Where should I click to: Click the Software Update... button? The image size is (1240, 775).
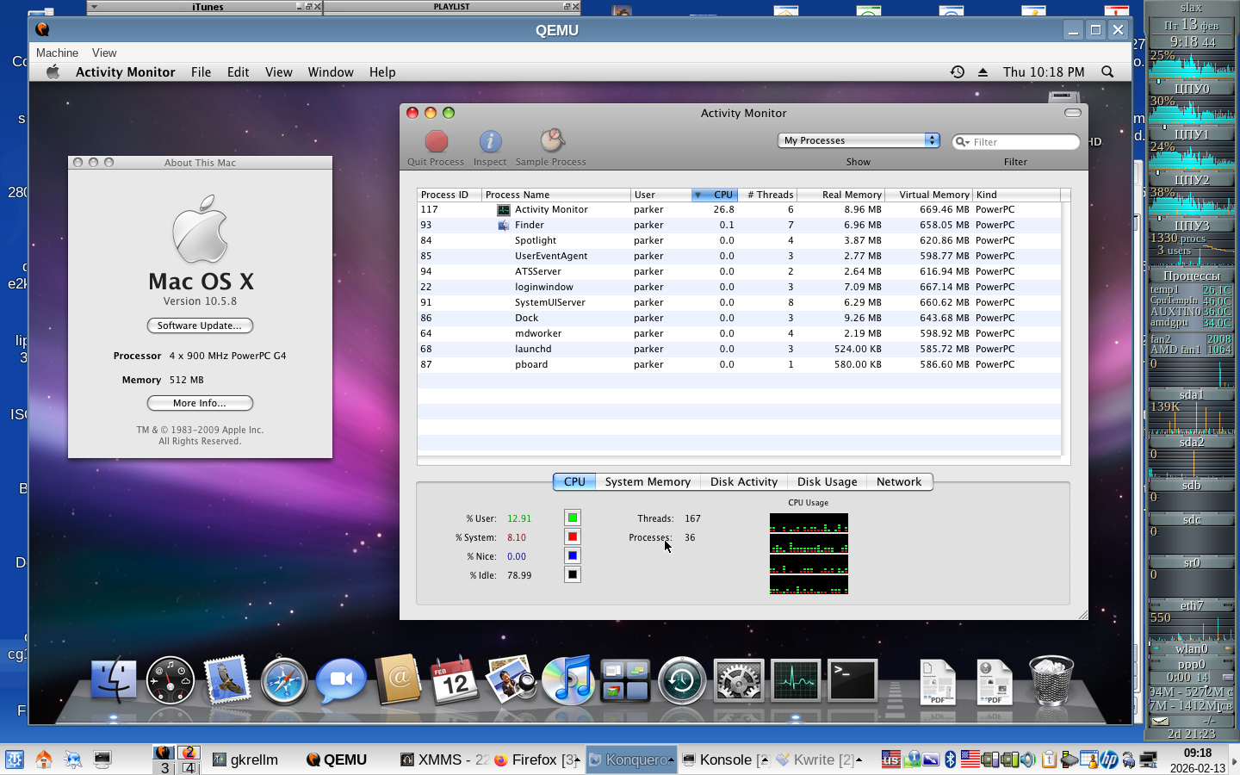coord(200,325)
